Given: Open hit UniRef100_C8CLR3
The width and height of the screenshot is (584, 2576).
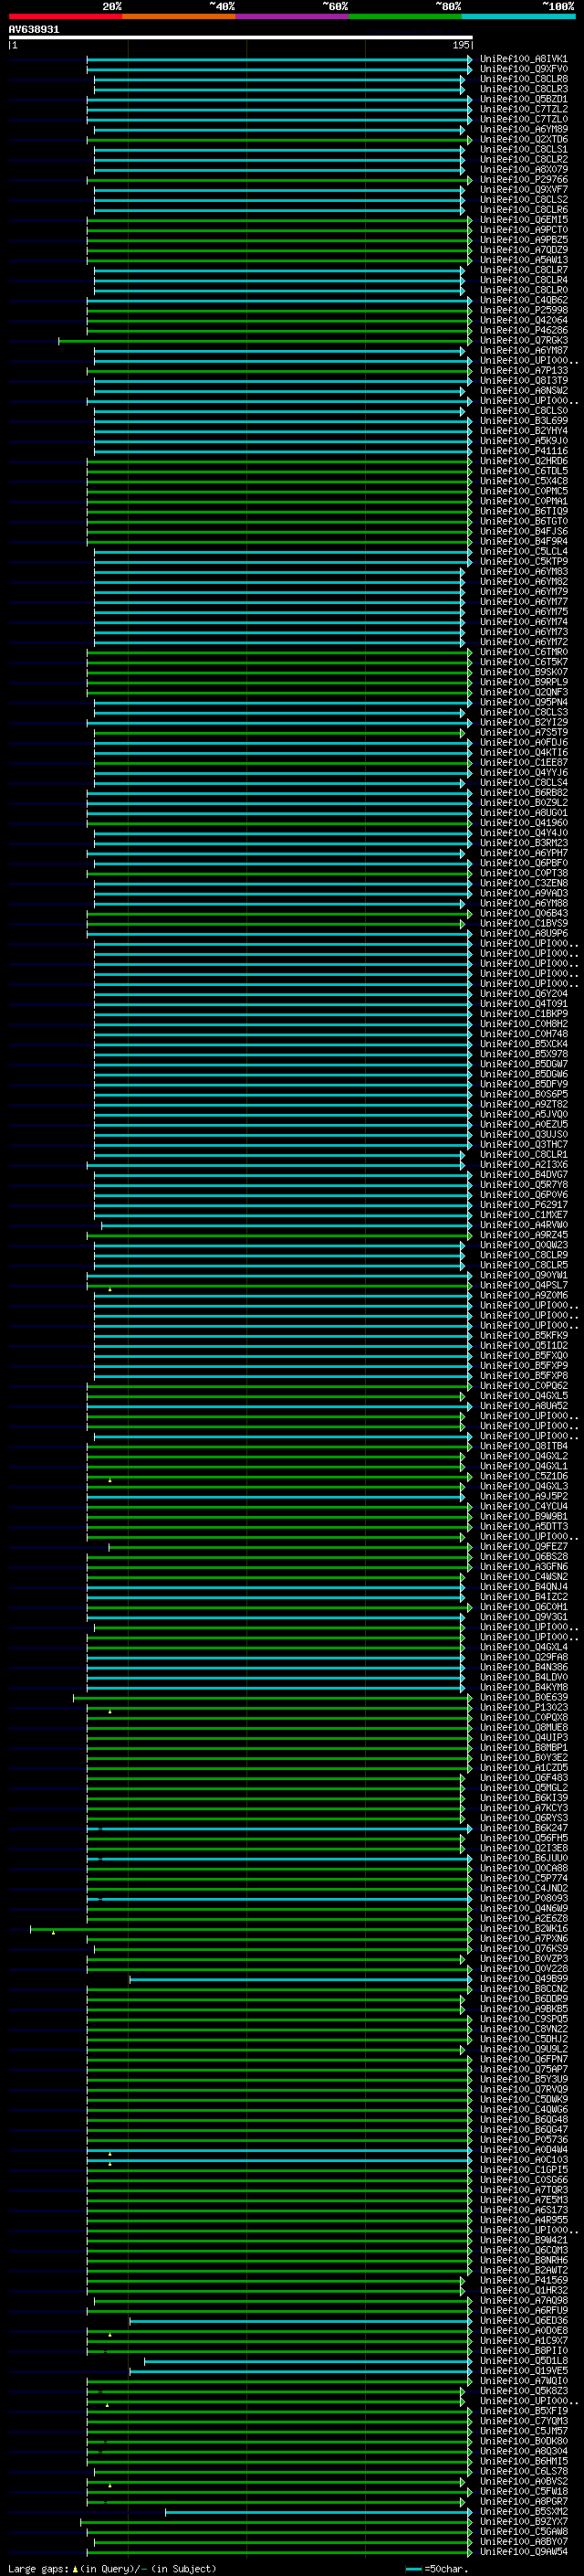Looking at the screenshot, I should pos(523,89).
